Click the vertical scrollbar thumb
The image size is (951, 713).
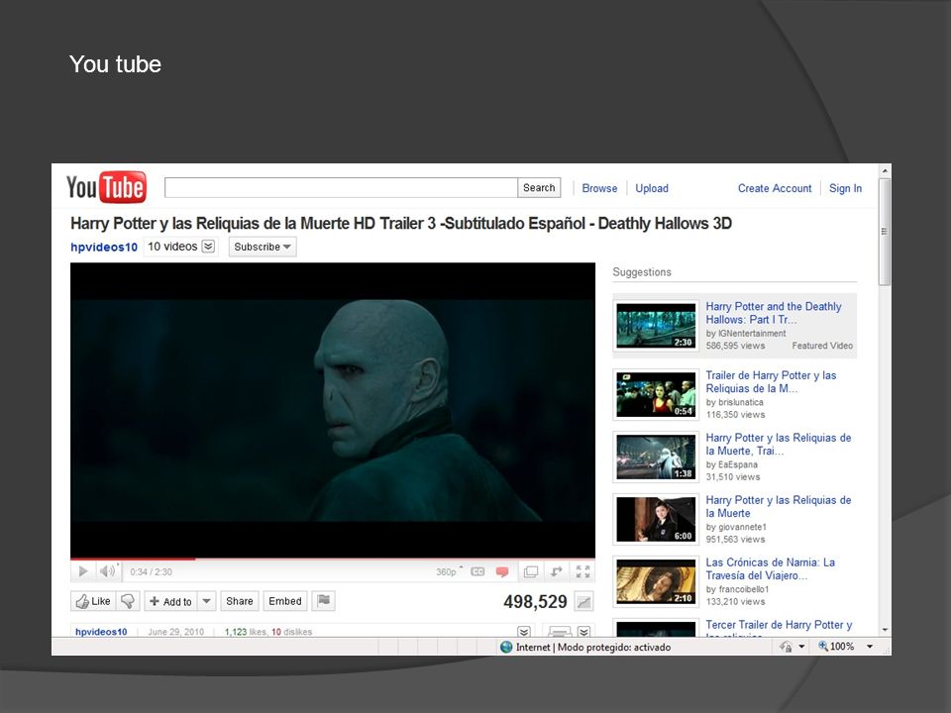885,232
